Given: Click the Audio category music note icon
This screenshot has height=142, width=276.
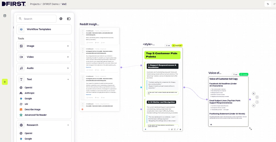Looking at the screenshot, I should pos(21,68).
